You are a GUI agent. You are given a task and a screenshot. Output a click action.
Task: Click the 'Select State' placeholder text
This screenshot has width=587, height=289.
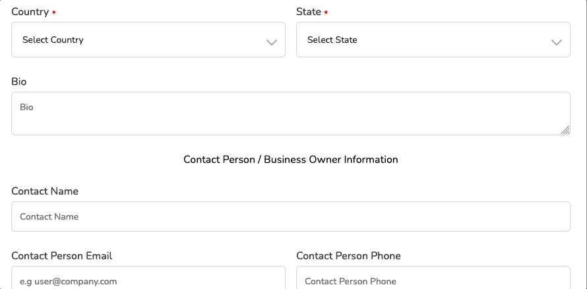[332, 40]
